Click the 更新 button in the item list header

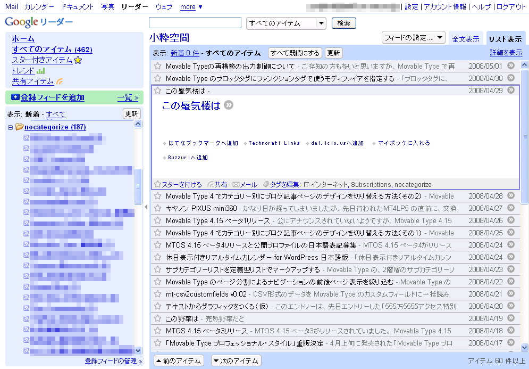[x=334, y=53]
